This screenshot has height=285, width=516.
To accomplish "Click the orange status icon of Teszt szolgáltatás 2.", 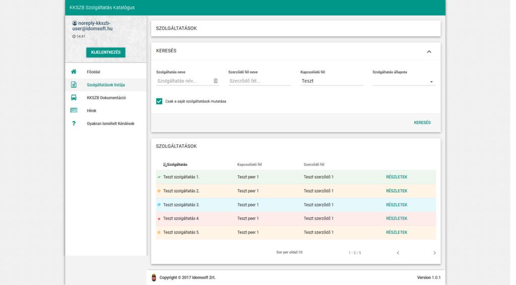I will (159, 191).
